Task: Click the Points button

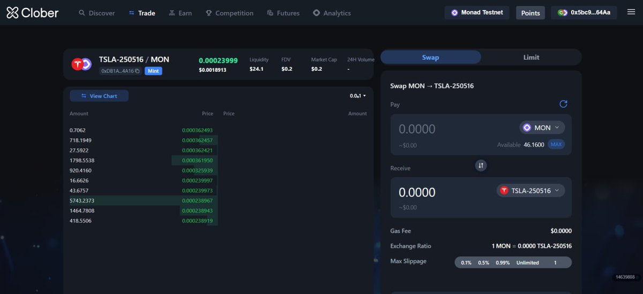Action: (x=530, y=13)
